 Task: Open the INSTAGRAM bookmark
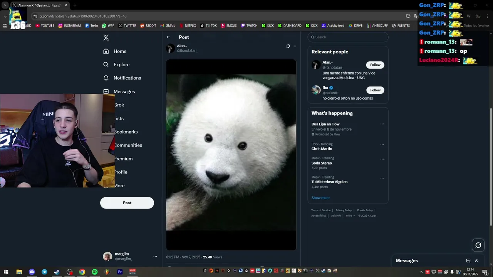(x=70, y=26)
